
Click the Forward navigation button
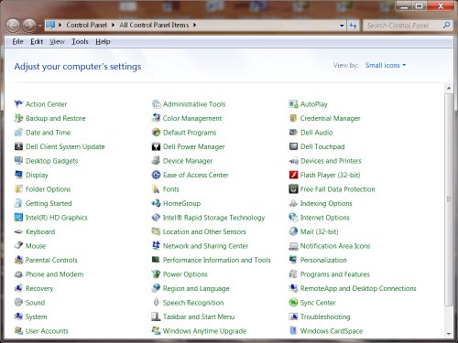click(x=29, y=26)
